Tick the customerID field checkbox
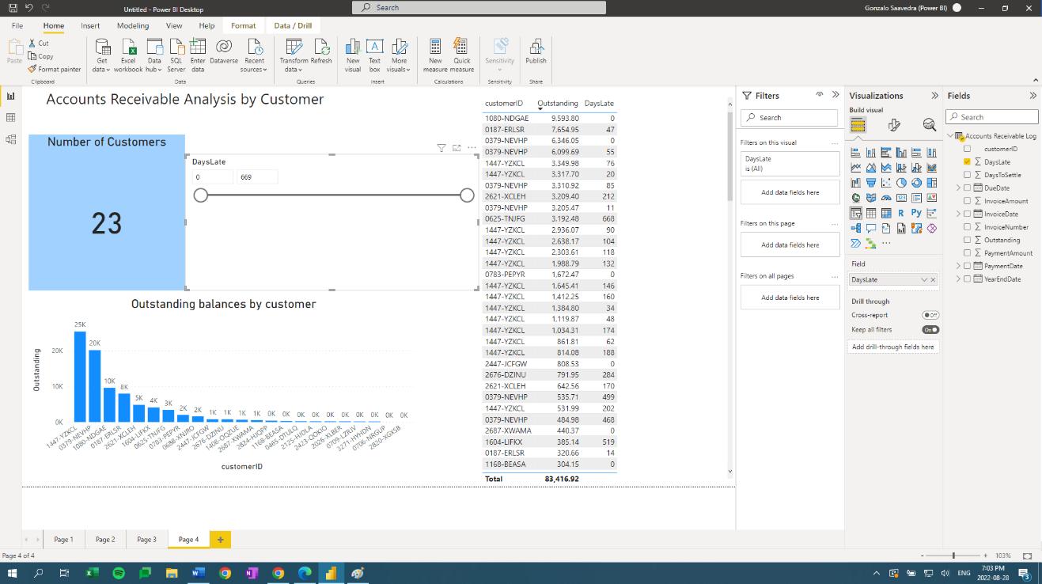Image resolution: width=1042 pixels, height=584 pixels. [x=967, y=149]
